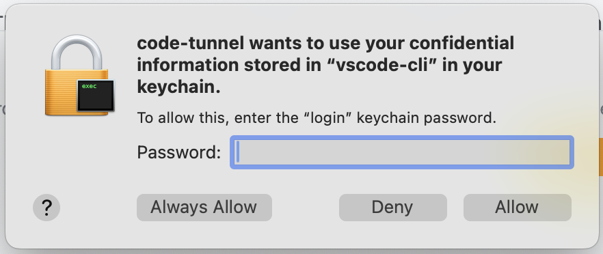Screen dimensions: 603x254
Task: Choose Always Allow for code-tunnel
Action: click(x=204, y=208)
